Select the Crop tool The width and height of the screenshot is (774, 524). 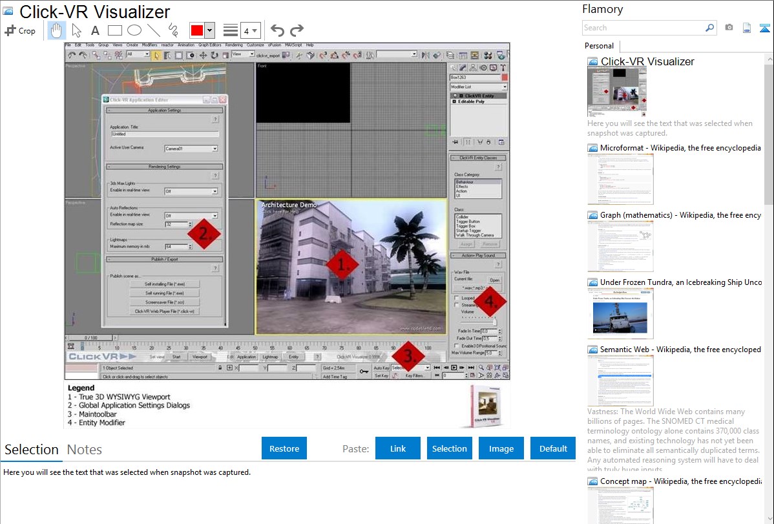click(x=20, y=30)
